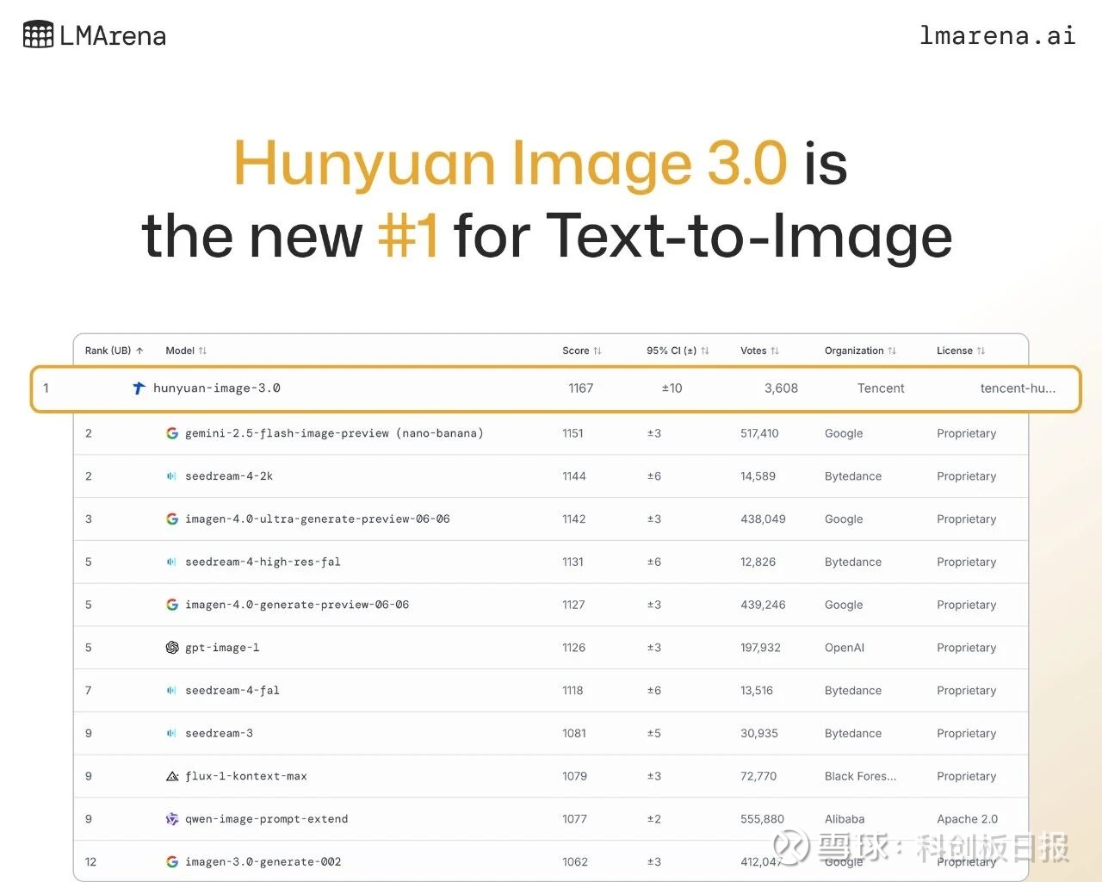Select the score value 1126
Screen dimensions: 1102x882
pyautogui.click(x=573, y=648)
